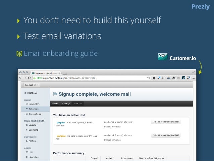Click the address bar URL field

(x=92, y=78)
